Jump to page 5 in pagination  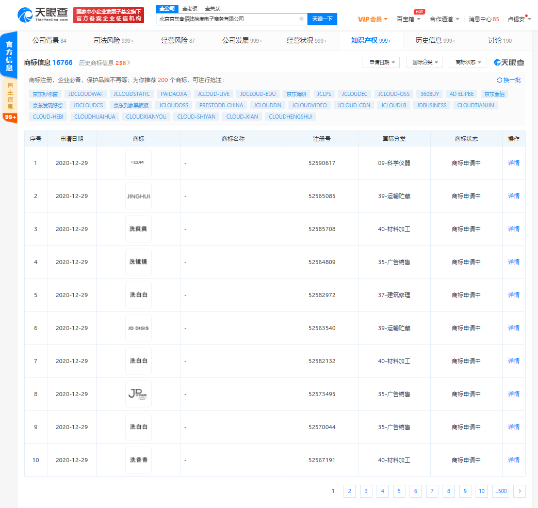click(399, 491)
